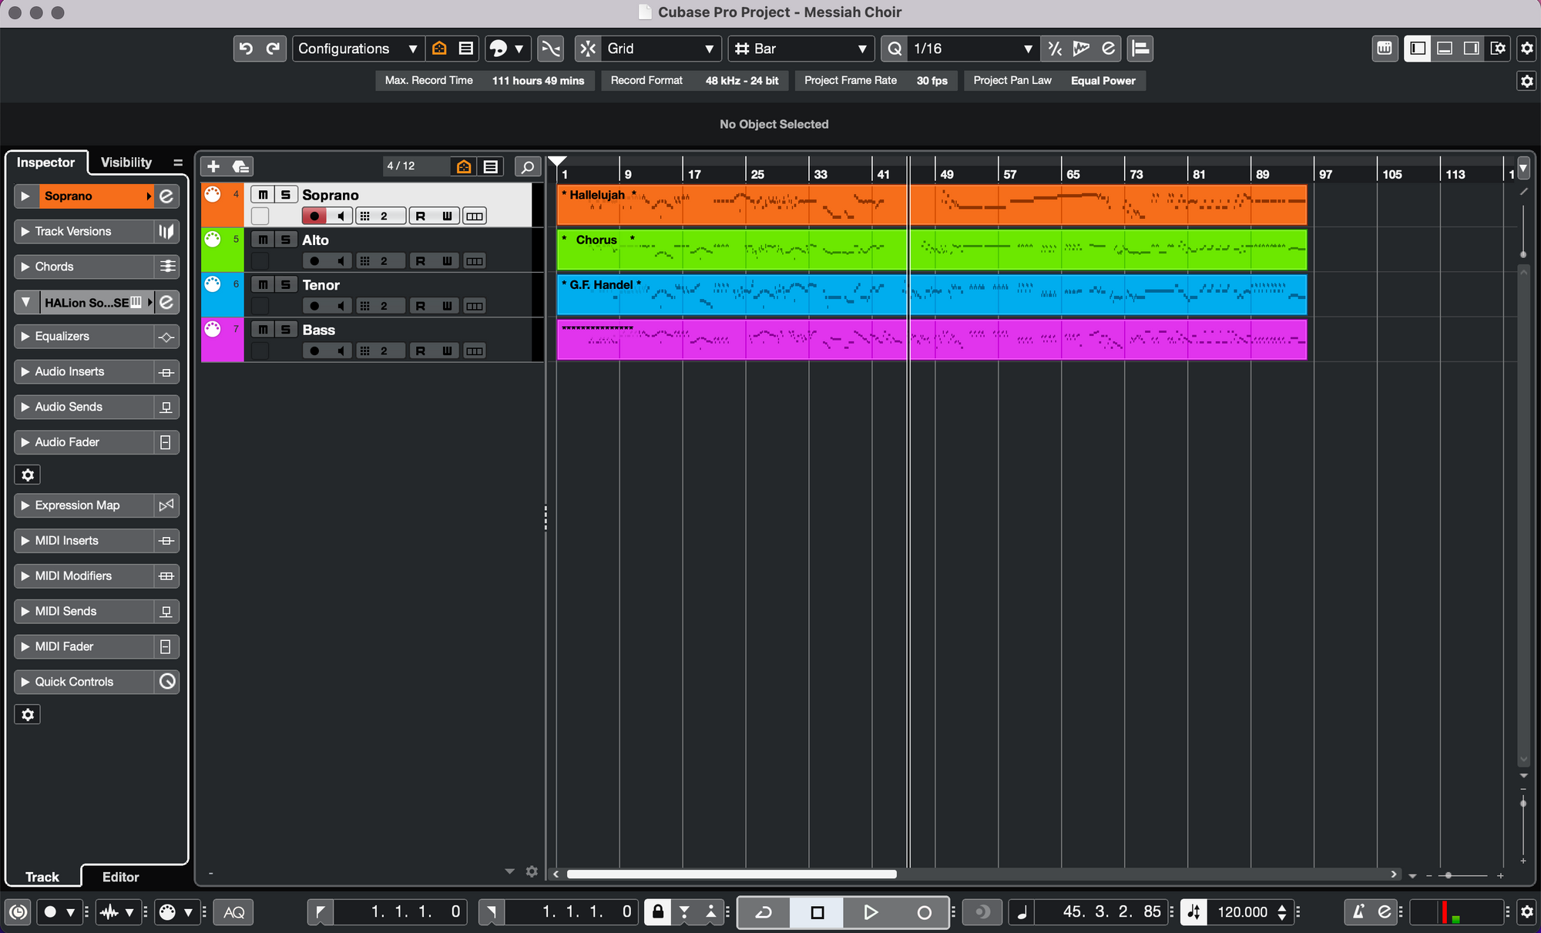
Task: Open the 1/16 quantize preset dropdown
Action: click(972, 49)
